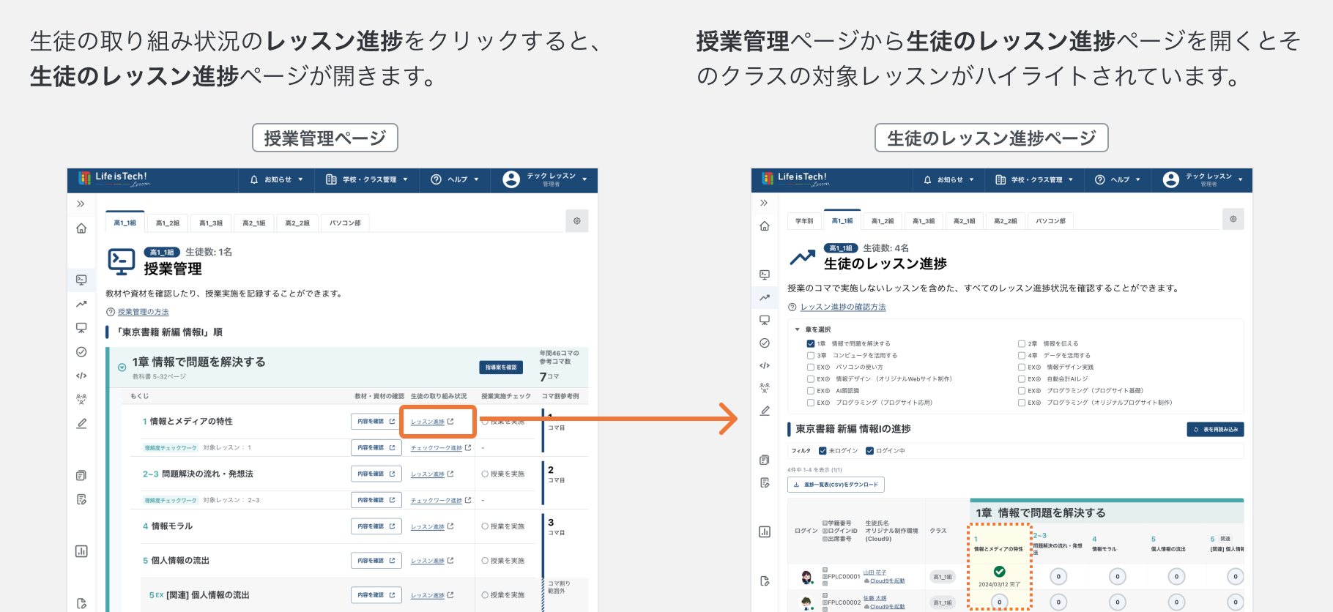Open テック レッスン account menu in the 授業管理 page
Viewport: 1333px width, 612px height.
click(546, 179)
